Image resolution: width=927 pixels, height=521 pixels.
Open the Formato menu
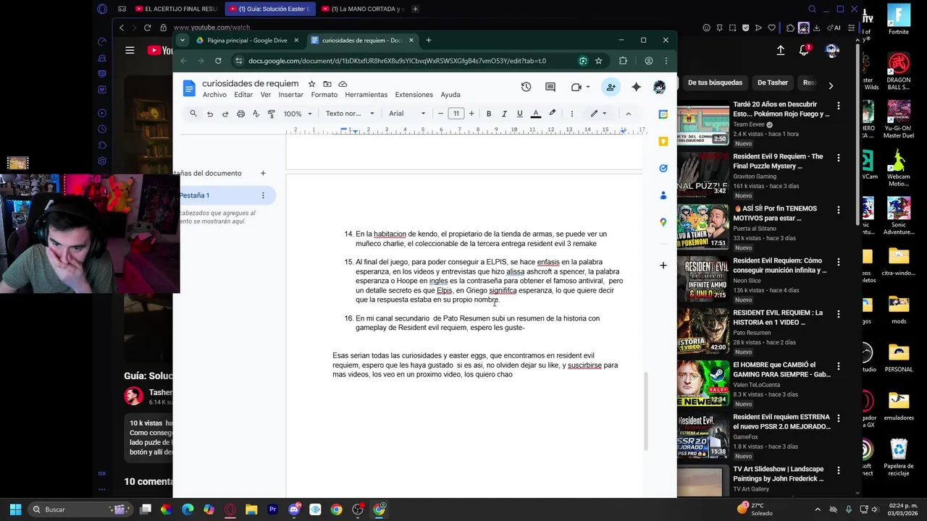click(324, 95)
